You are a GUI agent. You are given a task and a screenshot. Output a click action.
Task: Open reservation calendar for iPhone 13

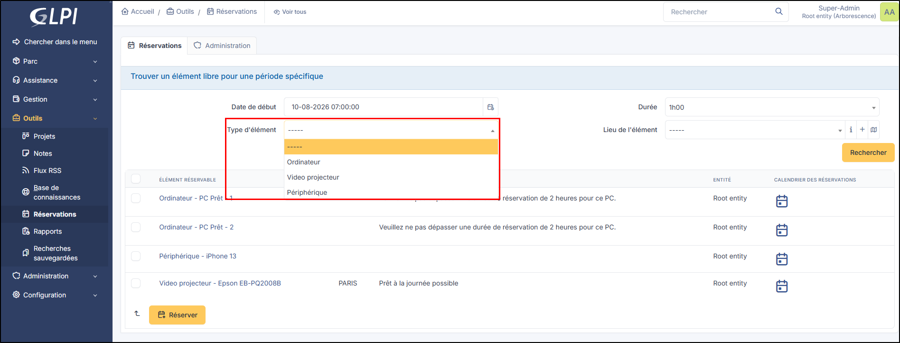tap(781, 259)
